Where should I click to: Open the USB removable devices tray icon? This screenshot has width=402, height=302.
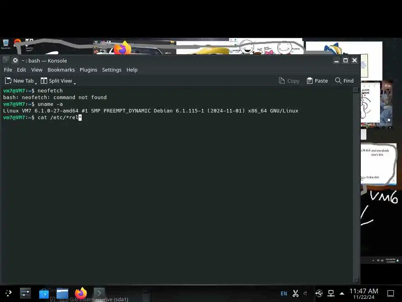(x=319, y=293)
